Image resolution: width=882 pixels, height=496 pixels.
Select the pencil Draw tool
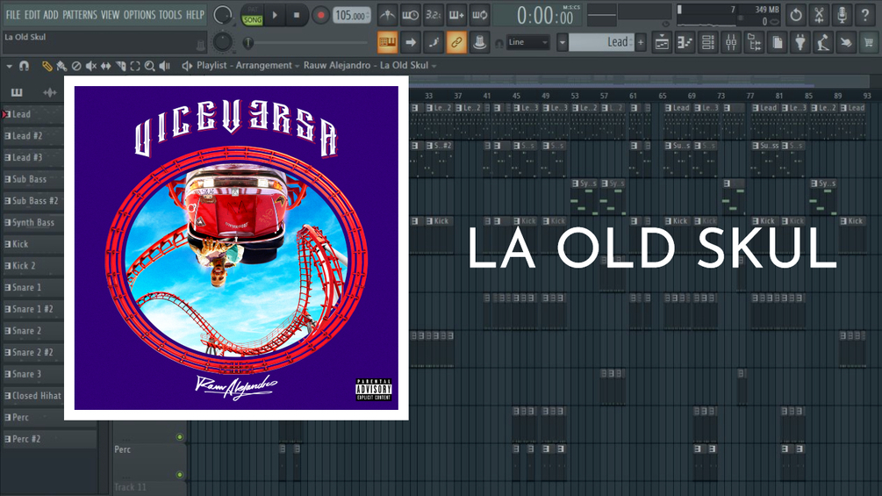click(x=47, y=67)
